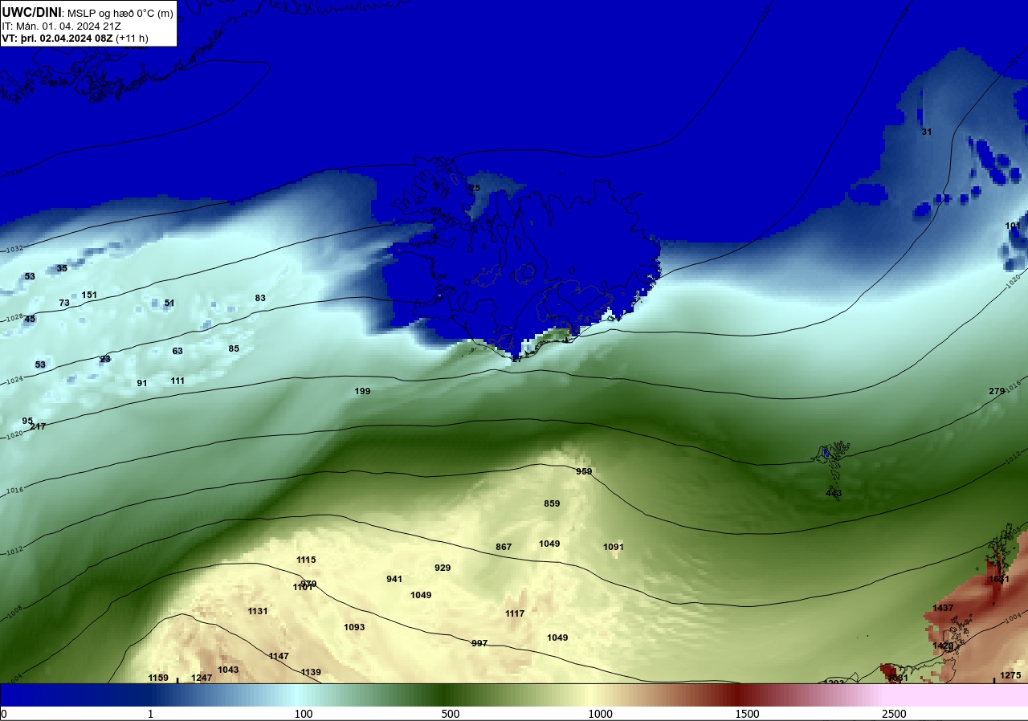Click the value 1247 near the bottom

pos(202,678)
